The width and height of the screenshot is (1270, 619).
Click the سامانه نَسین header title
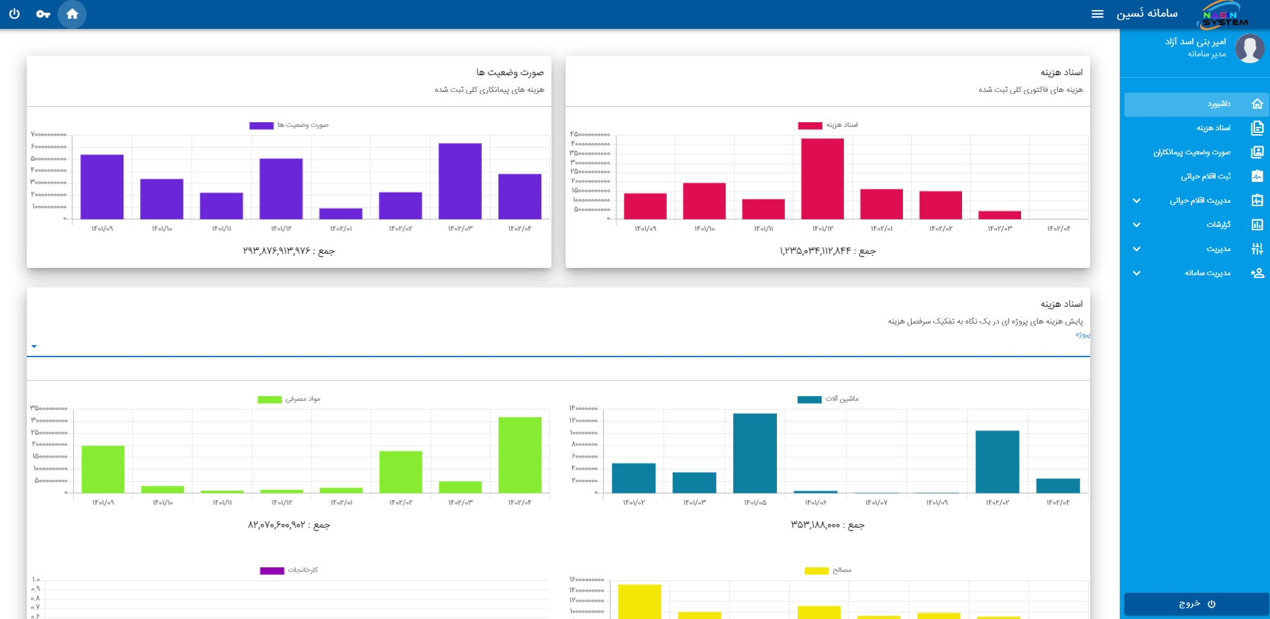(1147, 13)
